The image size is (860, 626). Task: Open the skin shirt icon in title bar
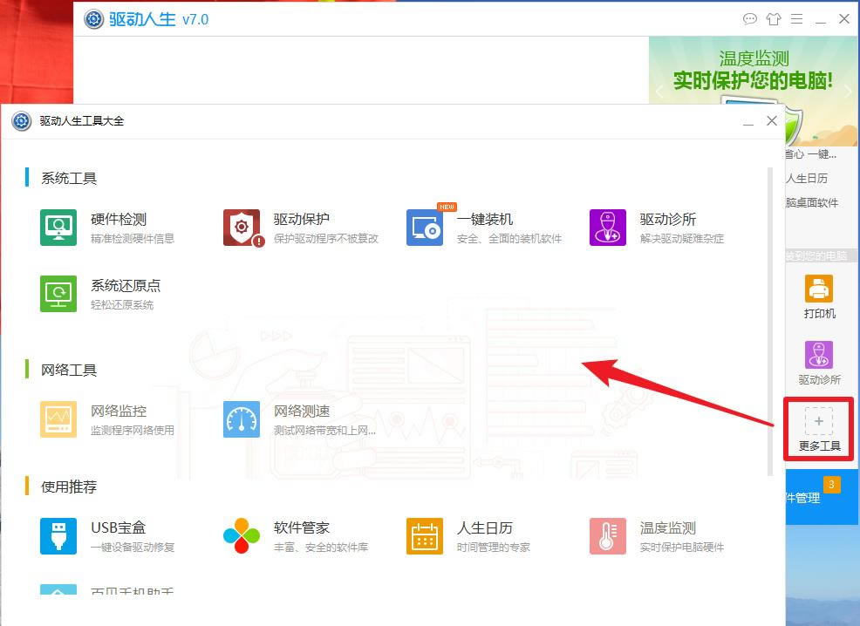click(x=774, y=19)
